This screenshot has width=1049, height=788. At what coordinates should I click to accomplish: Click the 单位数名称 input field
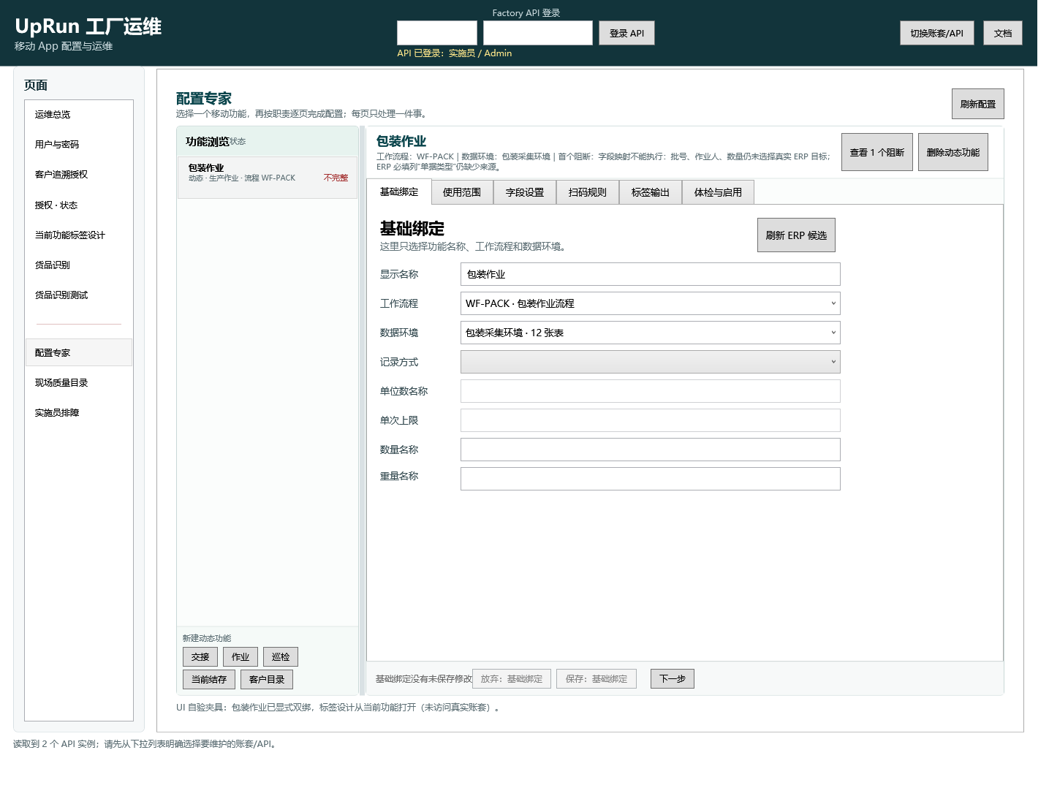click(651, 391)
